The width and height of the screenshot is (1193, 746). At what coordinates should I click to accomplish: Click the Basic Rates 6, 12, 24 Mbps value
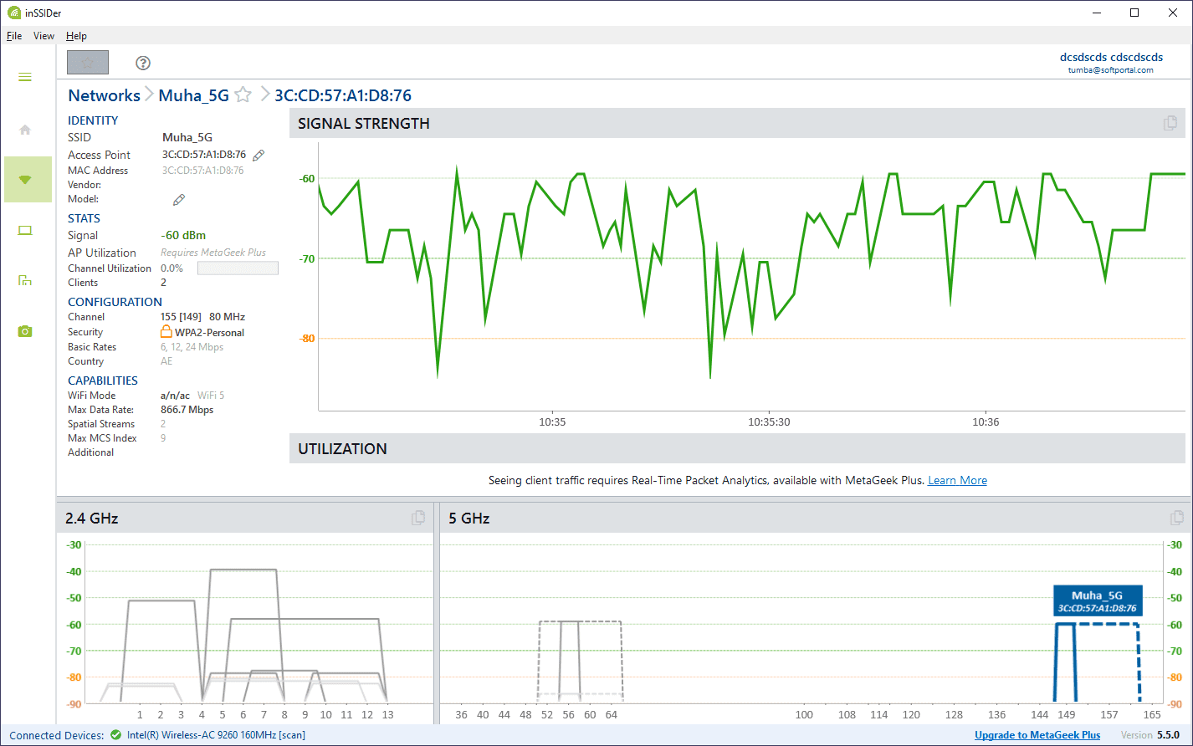pos(192,347)
